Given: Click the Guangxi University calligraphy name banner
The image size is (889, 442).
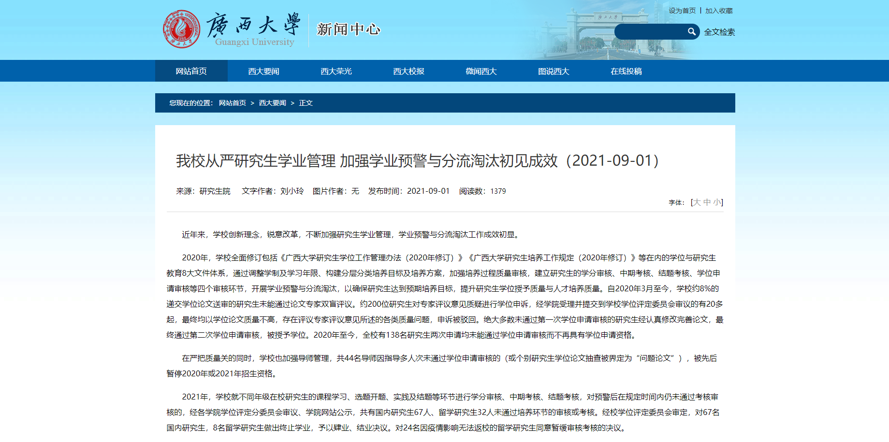Looking at the screenshot, I should (254, 29).
